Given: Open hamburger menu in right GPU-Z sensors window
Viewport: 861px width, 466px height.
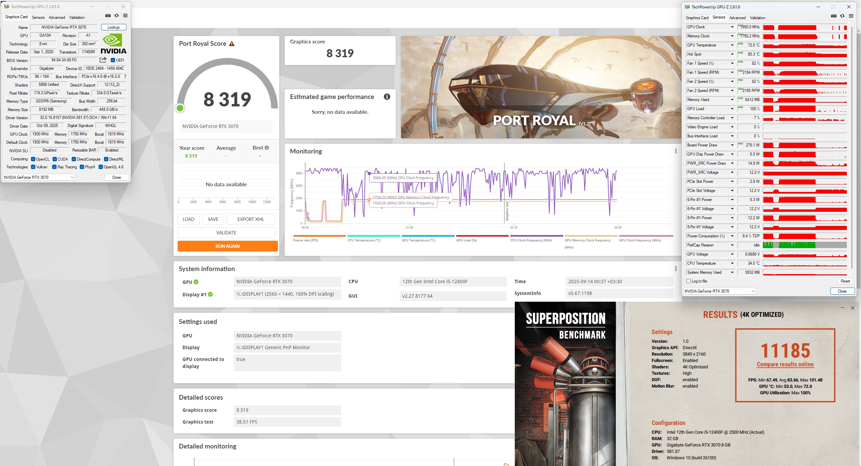Looking at the screenshot, I should tap(851, 16).
